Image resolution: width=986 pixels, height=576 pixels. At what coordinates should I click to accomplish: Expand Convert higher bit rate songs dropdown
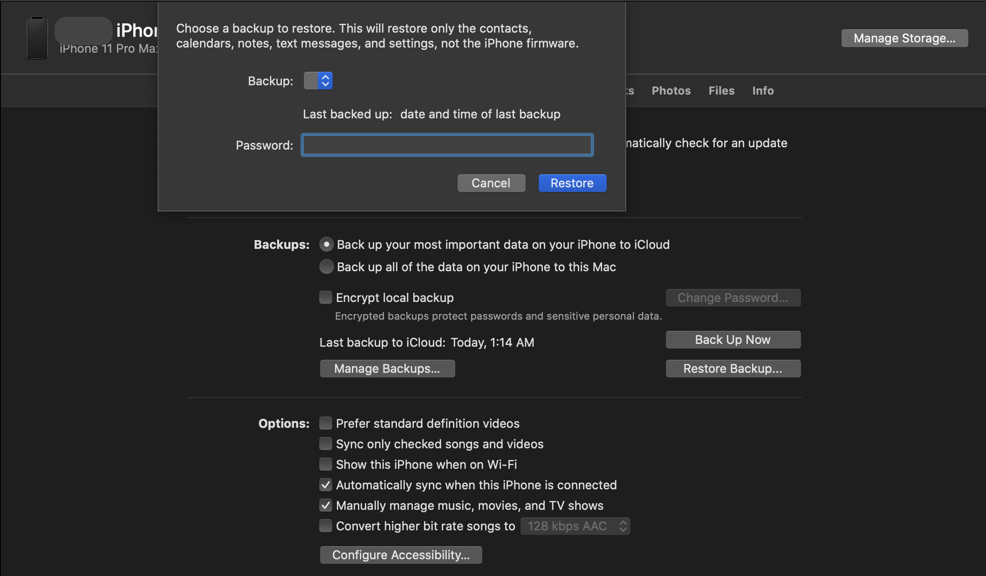(x=576, y=525)
